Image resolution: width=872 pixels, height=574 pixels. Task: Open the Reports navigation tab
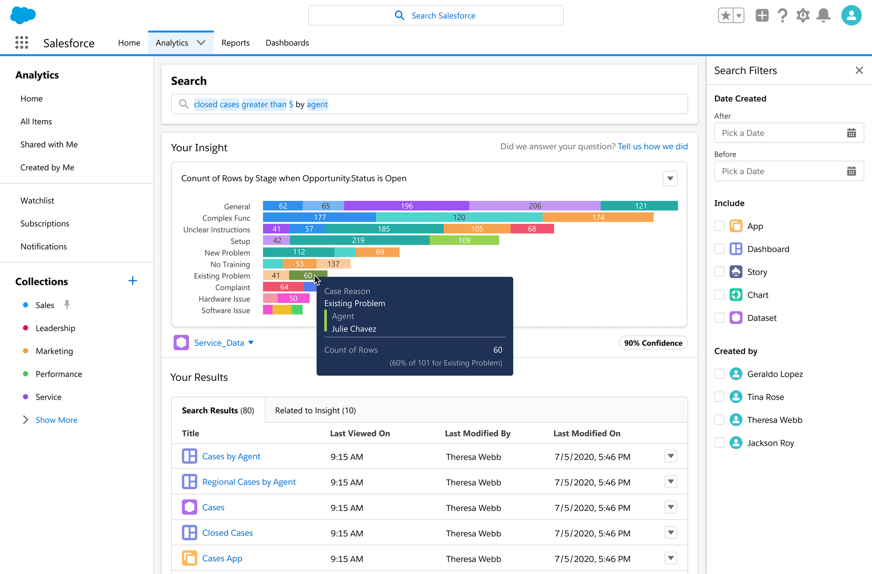click(x=235, y=43)
